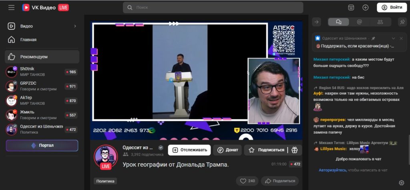The width and height of the screenshot is (410, 190).
Task: Open Одессит из Шеньчженя sidebar entry
Action: tap(42, 129)
